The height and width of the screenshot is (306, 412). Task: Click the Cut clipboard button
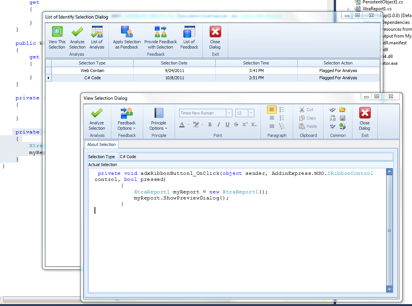pyautogui.click(x=306, y=110)
